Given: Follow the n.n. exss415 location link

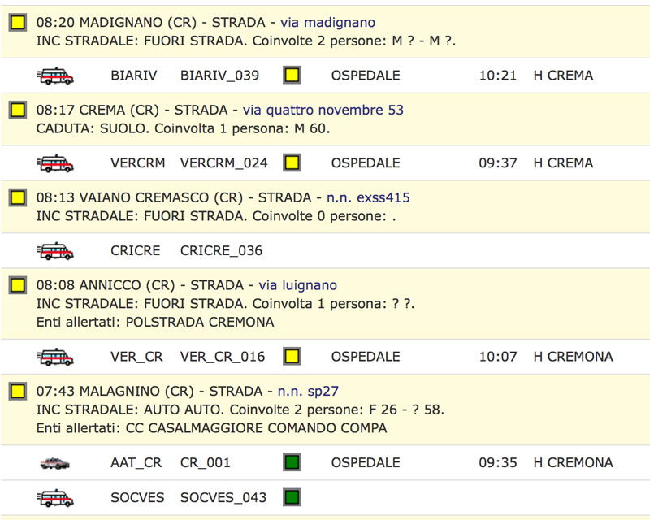Looking at the screenshot, I should [x=368, y=197].
